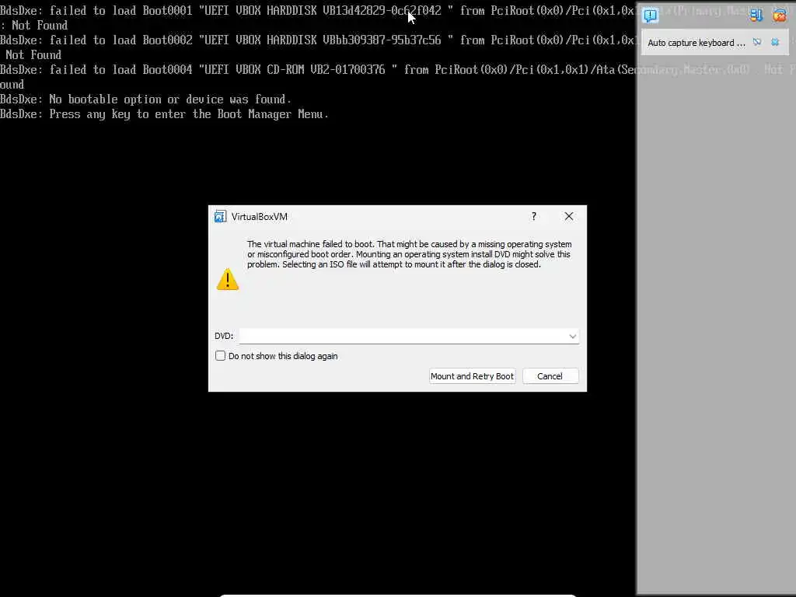796x597 pixels.
Task: Click the VirtualBoxVM title bar icon
Action: coord(220,217)
